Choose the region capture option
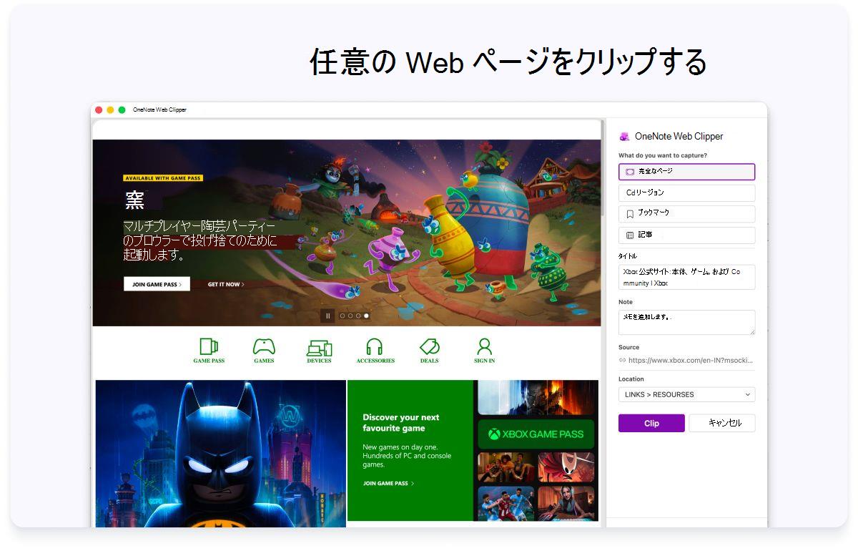This screenshot has height=551, width=858. tap(686, 193)
